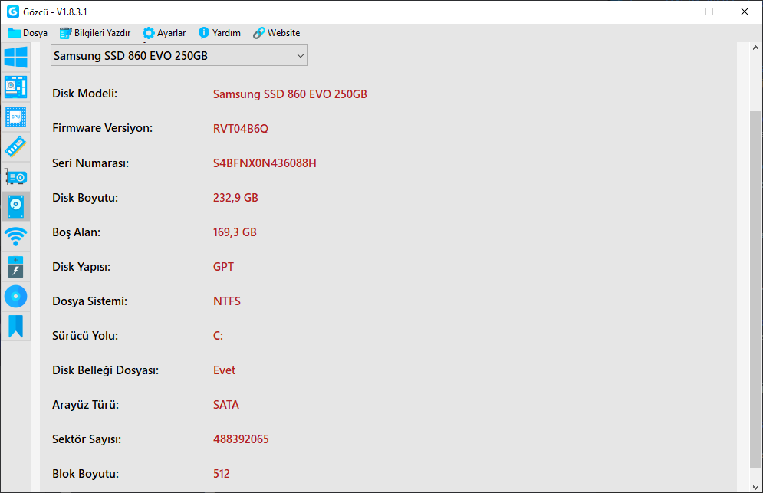Click serial number S4BFNX0N436088H
763x493 pixels.
coord(265,163)
